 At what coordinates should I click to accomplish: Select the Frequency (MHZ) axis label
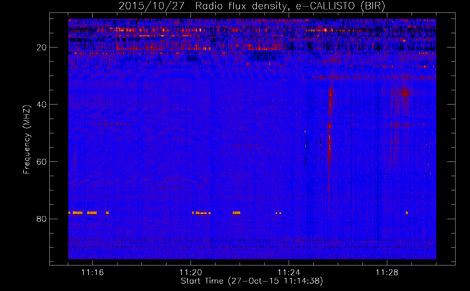point(27,140)
